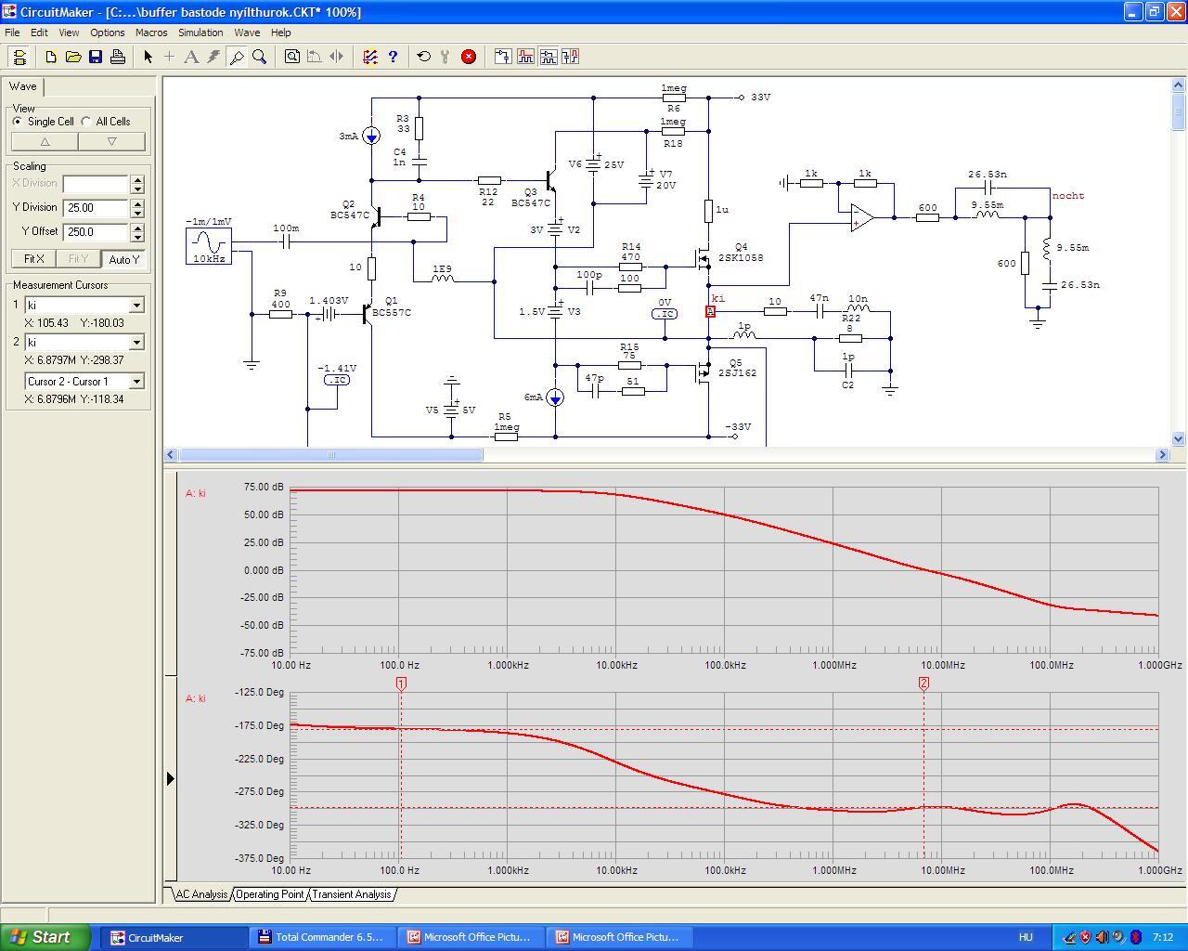Select the All Cells radio button
The image size is (1188, 951).
86,122
